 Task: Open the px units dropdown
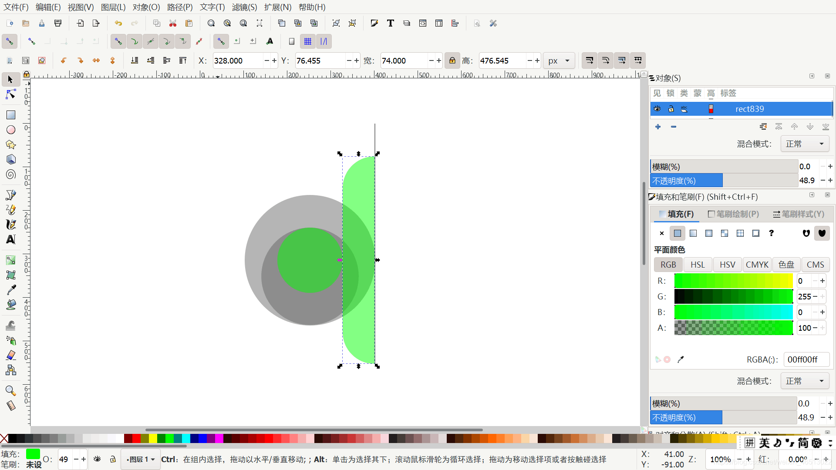[559, 60]
